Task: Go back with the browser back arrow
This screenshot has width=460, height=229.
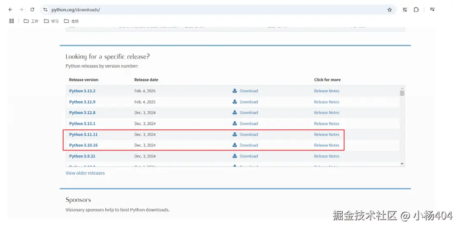Action: (x=10, y=9)
